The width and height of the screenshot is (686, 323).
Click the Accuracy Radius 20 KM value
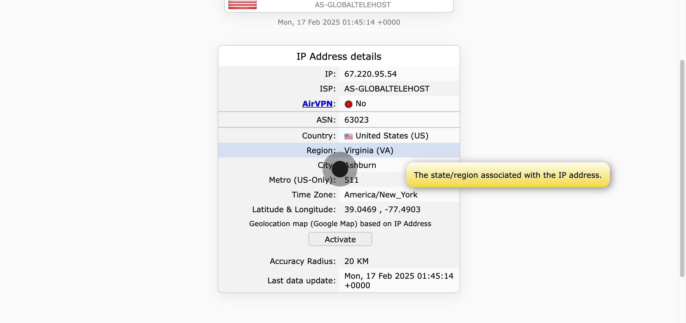pos(356,261)
